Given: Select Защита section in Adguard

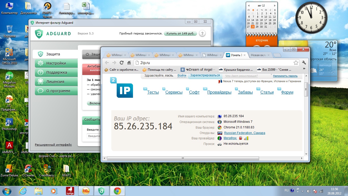Looking at the screenshot, I should point(55,54).
